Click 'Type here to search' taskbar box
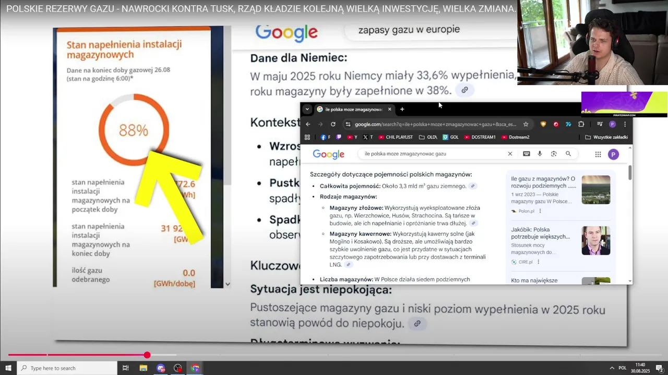The image size is (668, 375). coord(67,368)
